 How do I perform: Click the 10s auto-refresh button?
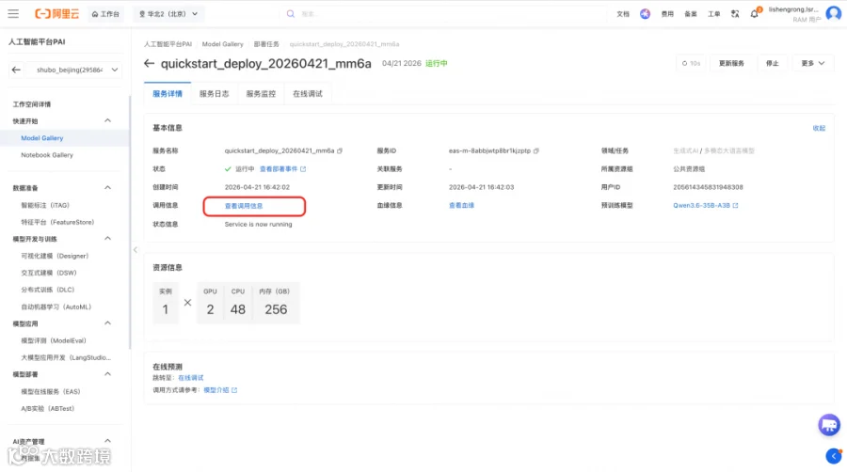click(x=691, y=63)
